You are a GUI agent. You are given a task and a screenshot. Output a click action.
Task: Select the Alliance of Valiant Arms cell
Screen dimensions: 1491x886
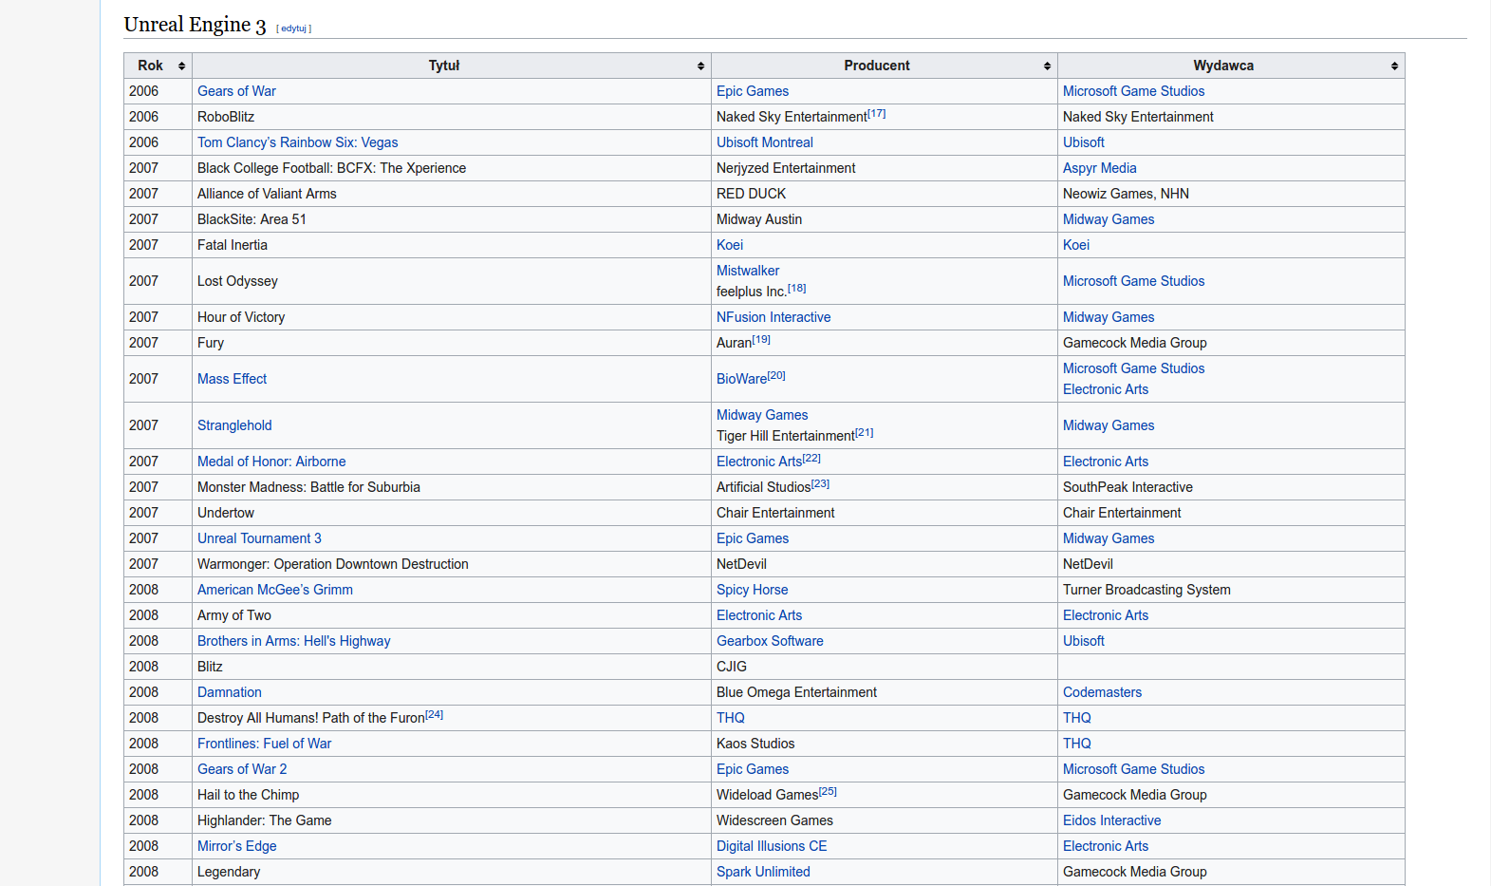pyautogui.click(x=452, y=194)
